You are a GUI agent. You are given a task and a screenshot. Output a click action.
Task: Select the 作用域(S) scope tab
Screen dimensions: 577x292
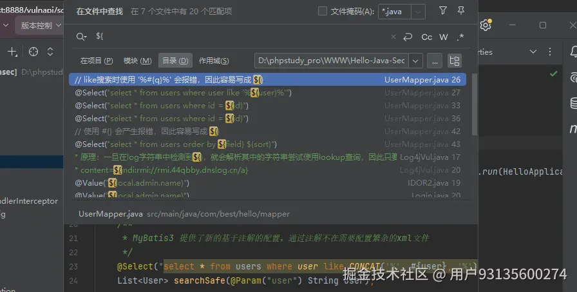[214, 61]
